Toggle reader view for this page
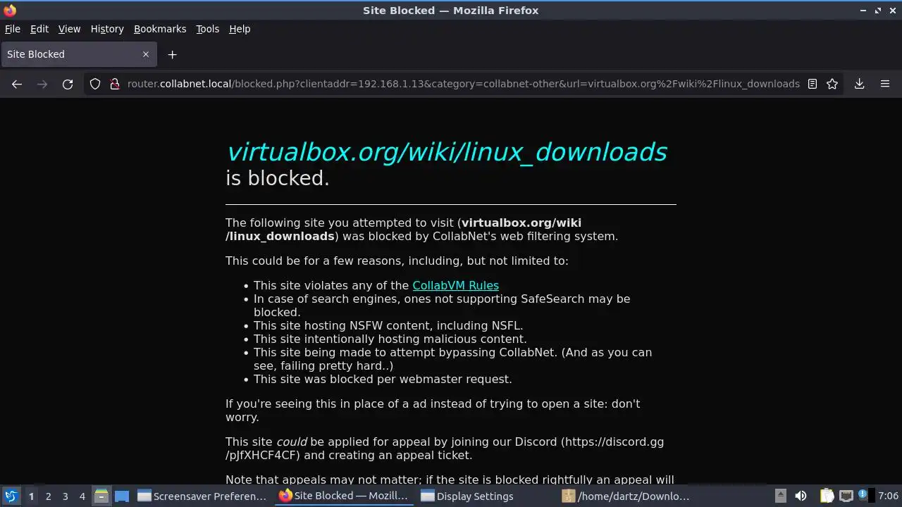Screen dimensions: 902x507 pyautogui.click(x=813, y=84)
